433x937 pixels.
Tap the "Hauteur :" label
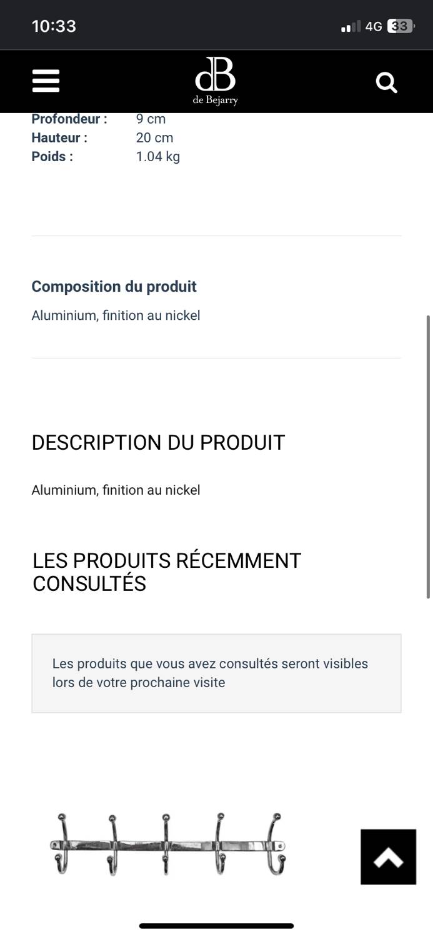click(59, 138)
